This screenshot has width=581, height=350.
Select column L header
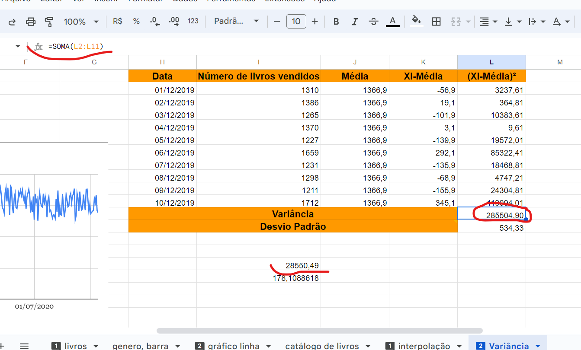[492, 62]
